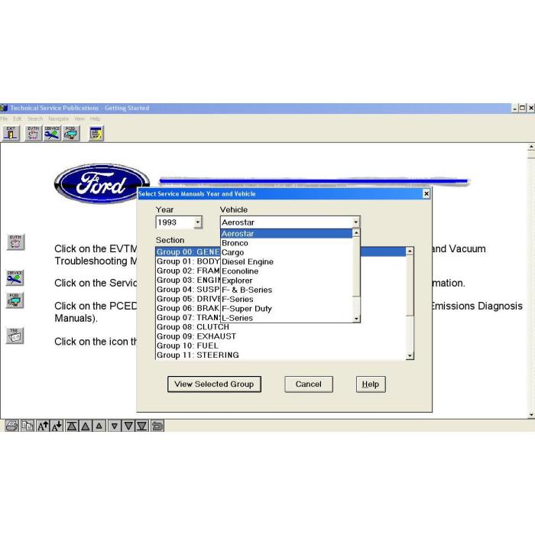Click the large down triangle page-down icon

click(128, 426)
